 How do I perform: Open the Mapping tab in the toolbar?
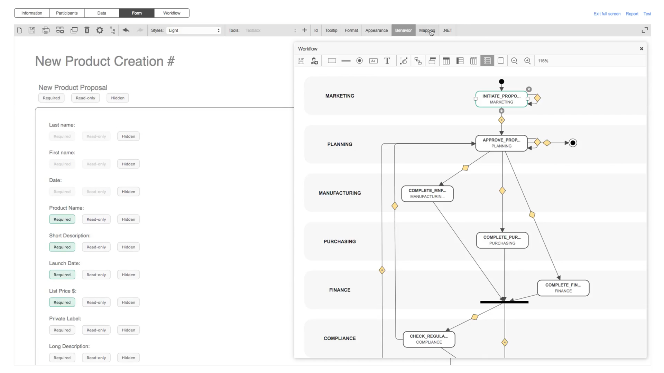pyautogui.click(x=427, y=30)
